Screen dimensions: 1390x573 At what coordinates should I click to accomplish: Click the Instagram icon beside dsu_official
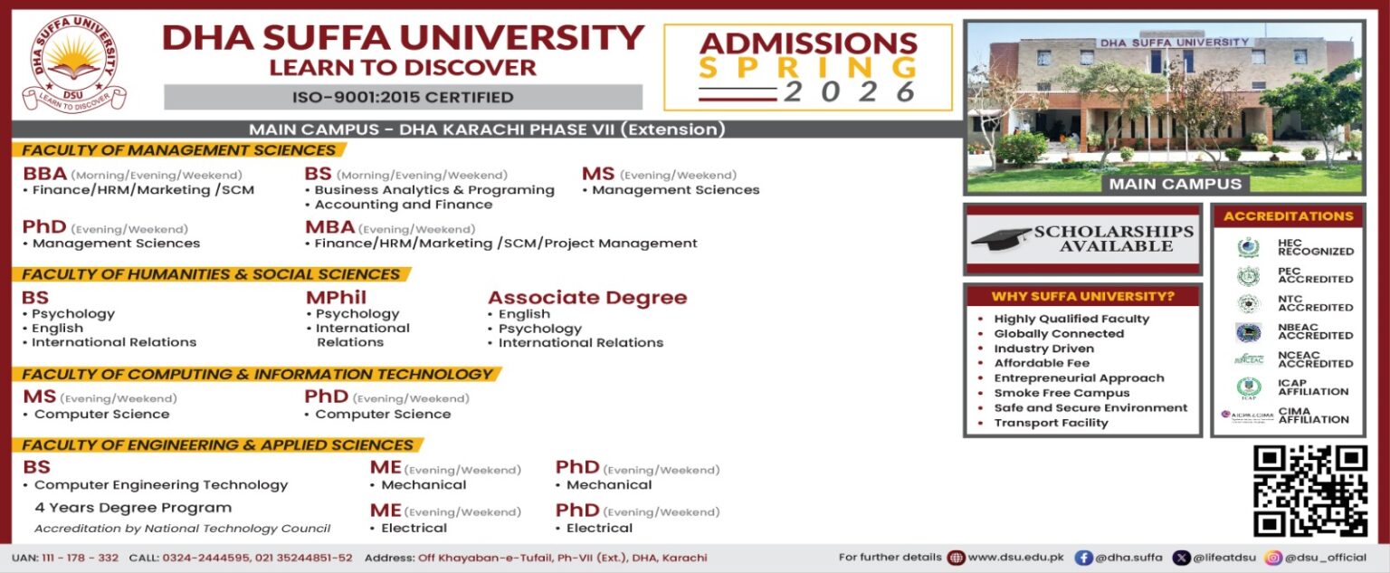click(1273, 558)
